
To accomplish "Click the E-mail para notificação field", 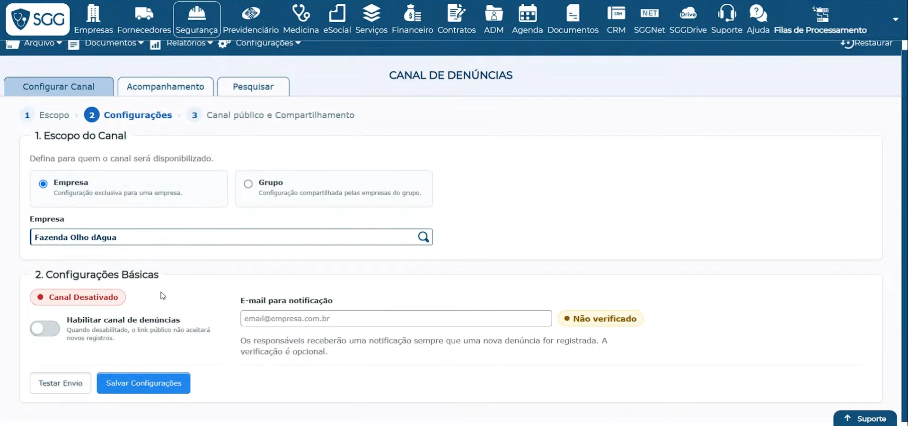I will (396, 318).
